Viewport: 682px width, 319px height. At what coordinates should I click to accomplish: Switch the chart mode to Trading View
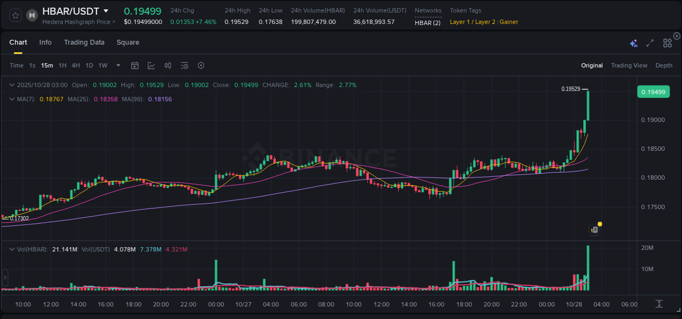coord(629,65)
